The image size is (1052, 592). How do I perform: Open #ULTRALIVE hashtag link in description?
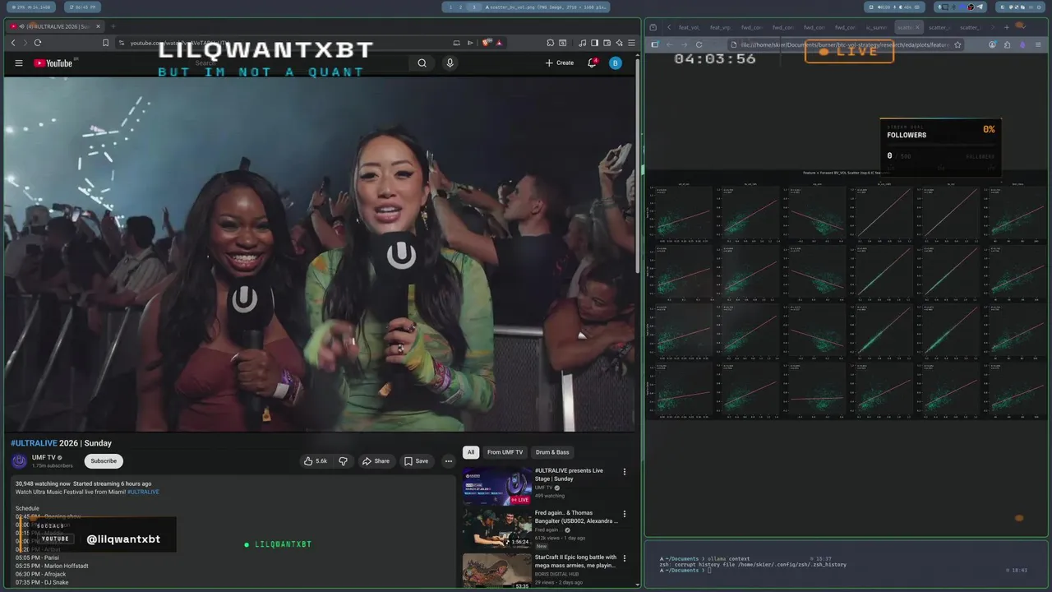(143, 492)
